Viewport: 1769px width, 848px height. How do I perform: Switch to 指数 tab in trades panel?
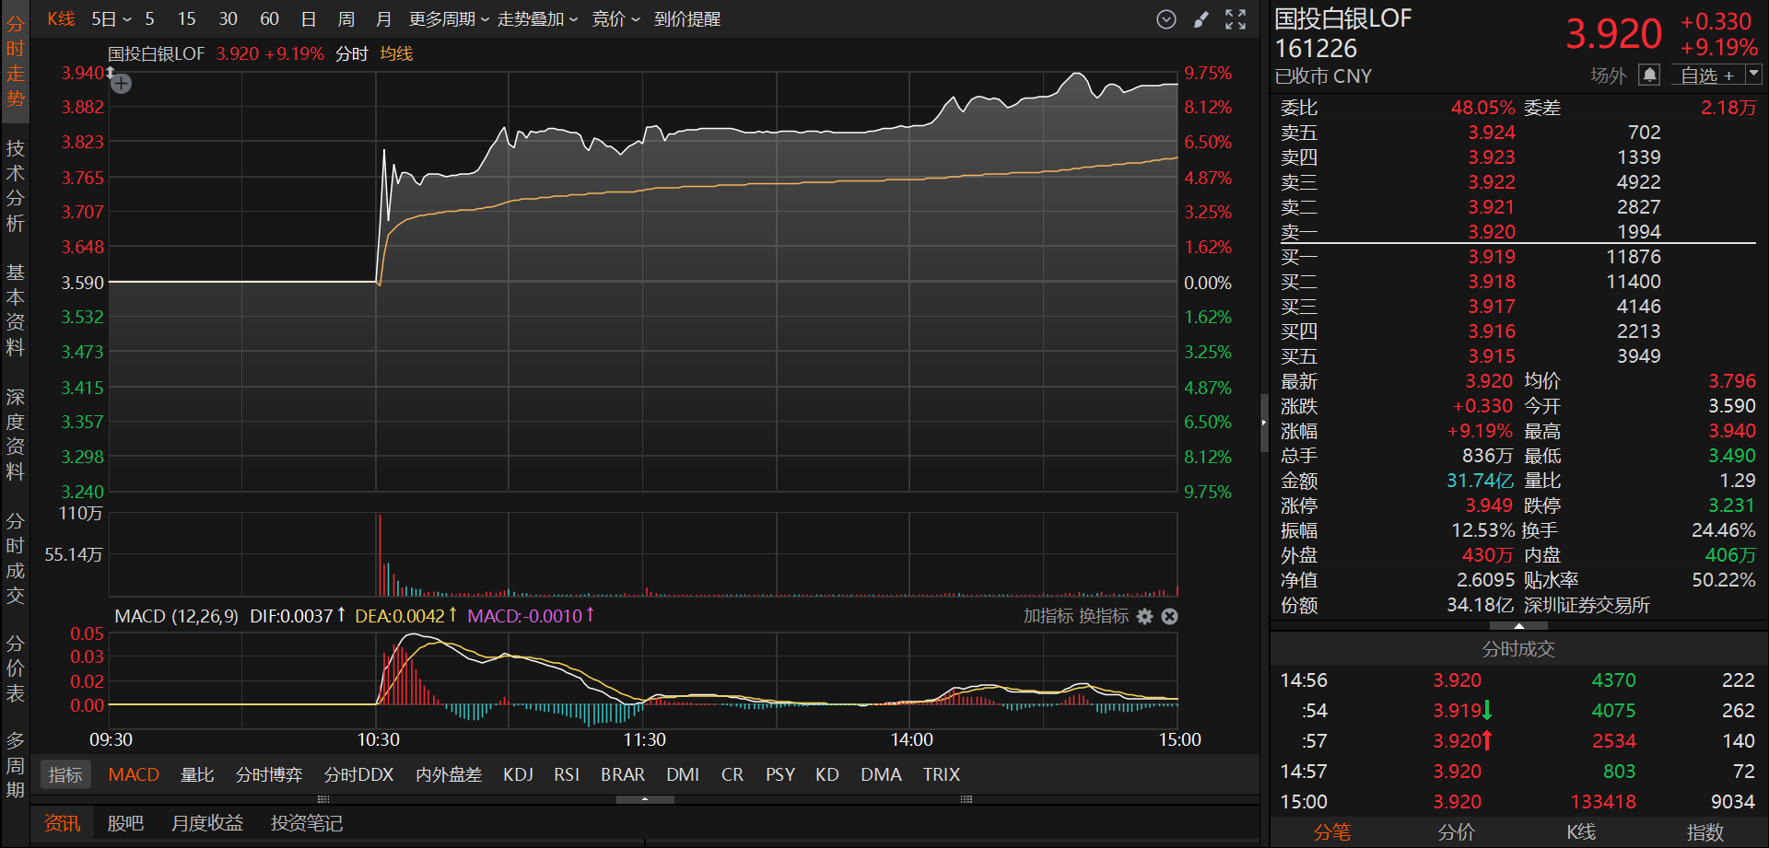1705,832
